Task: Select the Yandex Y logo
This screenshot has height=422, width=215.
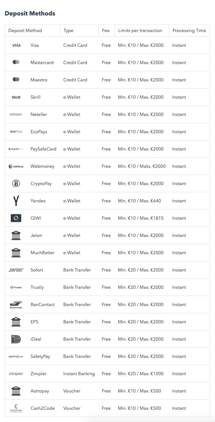Action: tap(16, 201)
